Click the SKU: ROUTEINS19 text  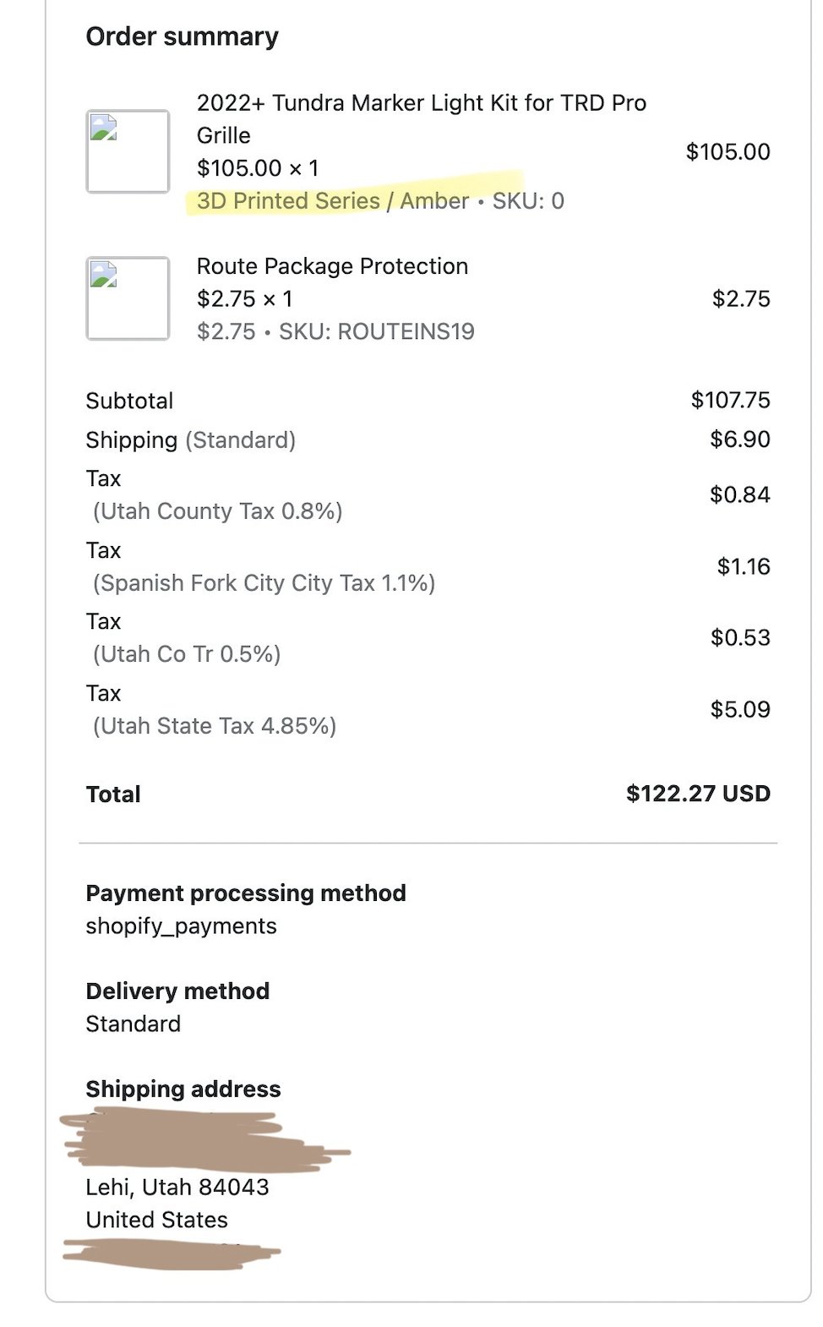click(x=377, y=331)
